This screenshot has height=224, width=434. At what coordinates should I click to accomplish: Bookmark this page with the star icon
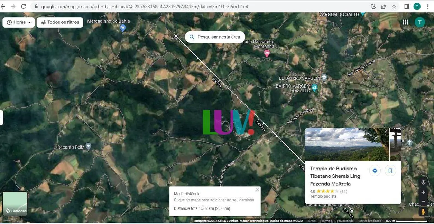tap(394, 6)
